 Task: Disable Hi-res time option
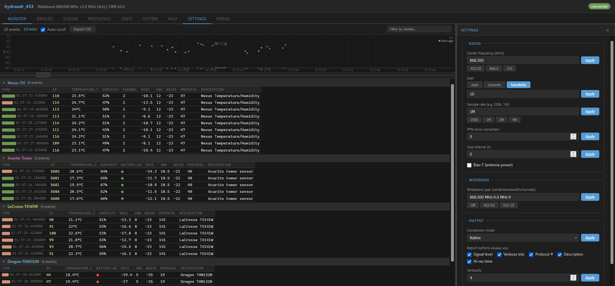click(469, 261)
